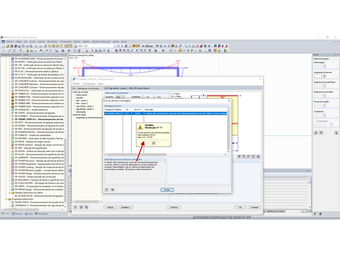Screen dimensions: 340x255
Task: Click the eye icon next to help in error dialog
Action: tap(112, 190)
